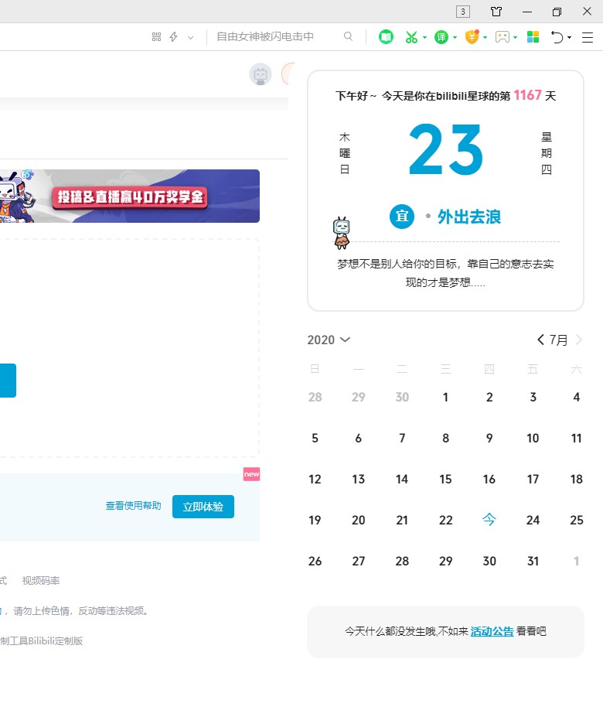603x707 pixels.
Task: Select July 27 in the calendar
Action: [358, 562]
